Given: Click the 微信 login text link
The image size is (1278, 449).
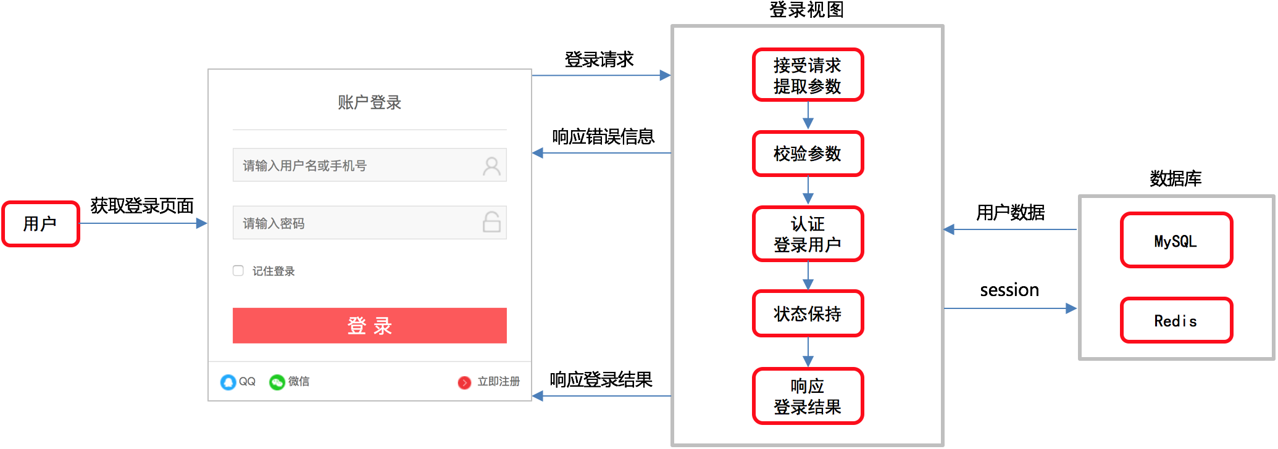Looking at the screenshot, I should [299, 382].
